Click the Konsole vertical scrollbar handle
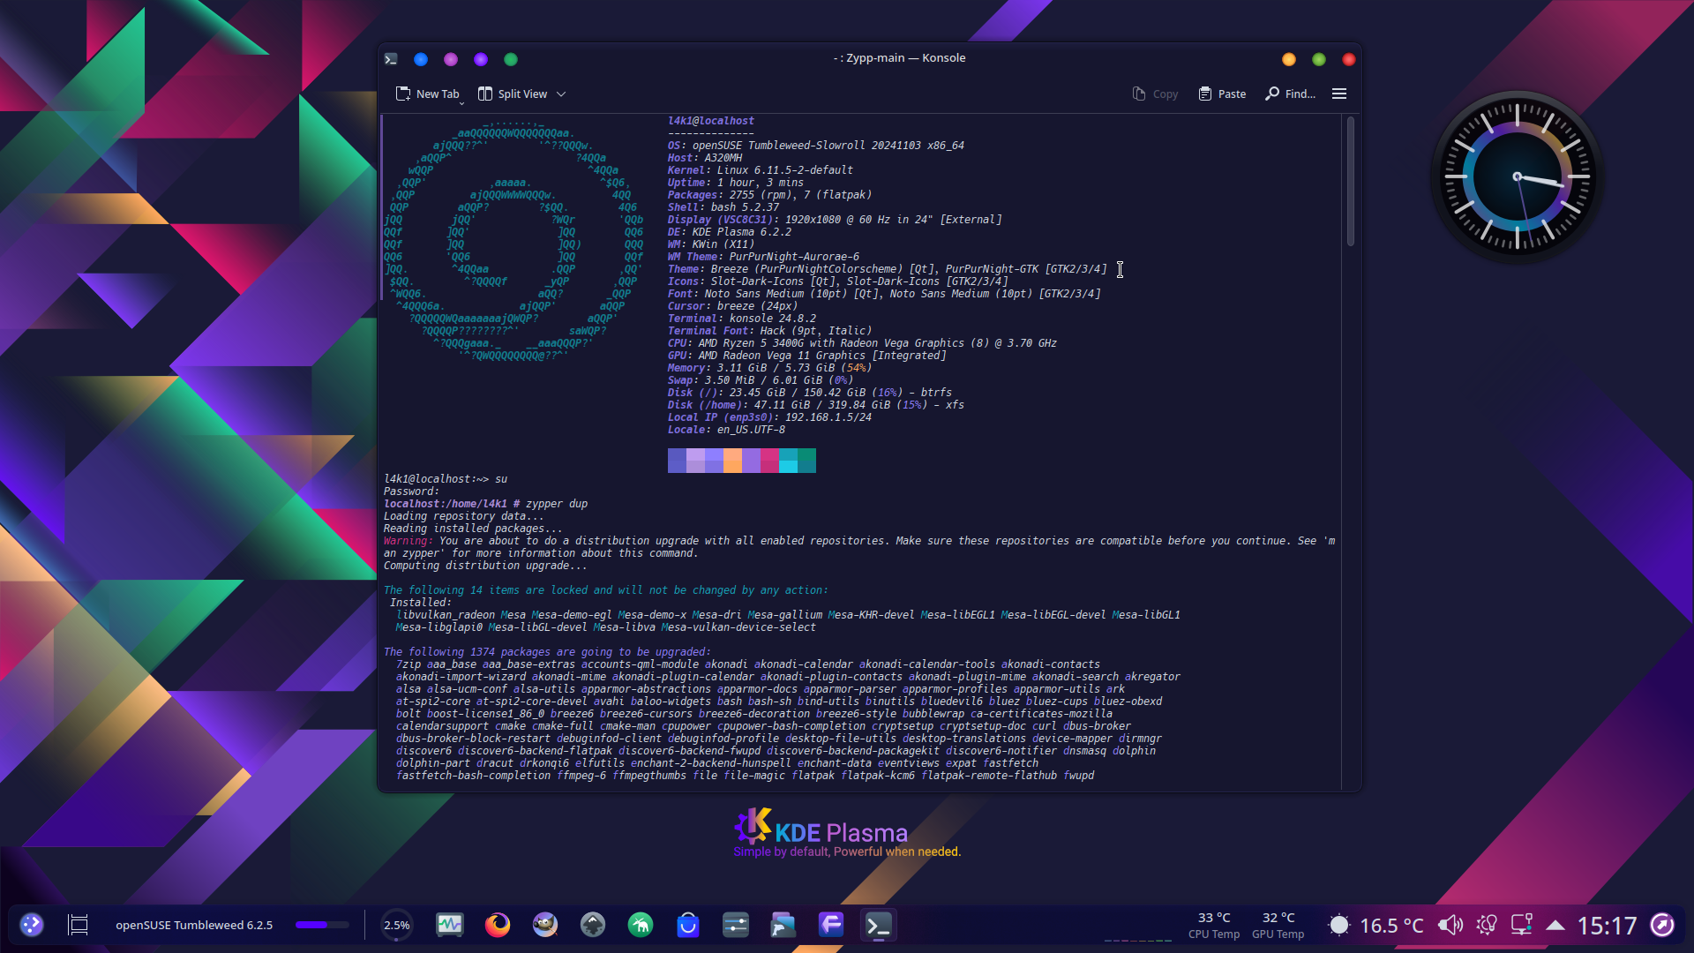 pos(1350,182)
